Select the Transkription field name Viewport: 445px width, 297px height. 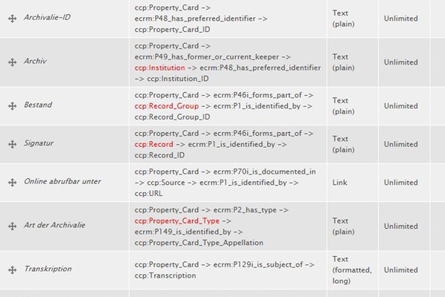tap(48, 269)
